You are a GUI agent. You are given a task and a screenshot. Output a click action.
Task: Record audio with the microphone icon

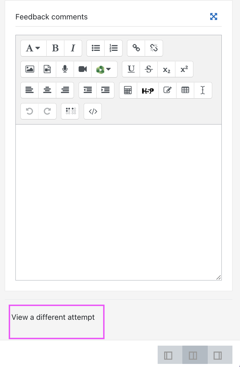click(65, 69)
